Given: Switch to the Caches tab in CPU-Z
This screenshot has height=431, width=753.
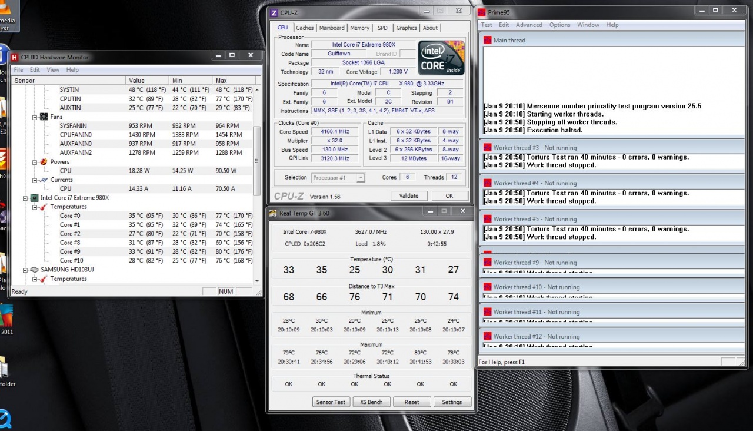Looking at the screenshot, I should click(x=305, y=28).
